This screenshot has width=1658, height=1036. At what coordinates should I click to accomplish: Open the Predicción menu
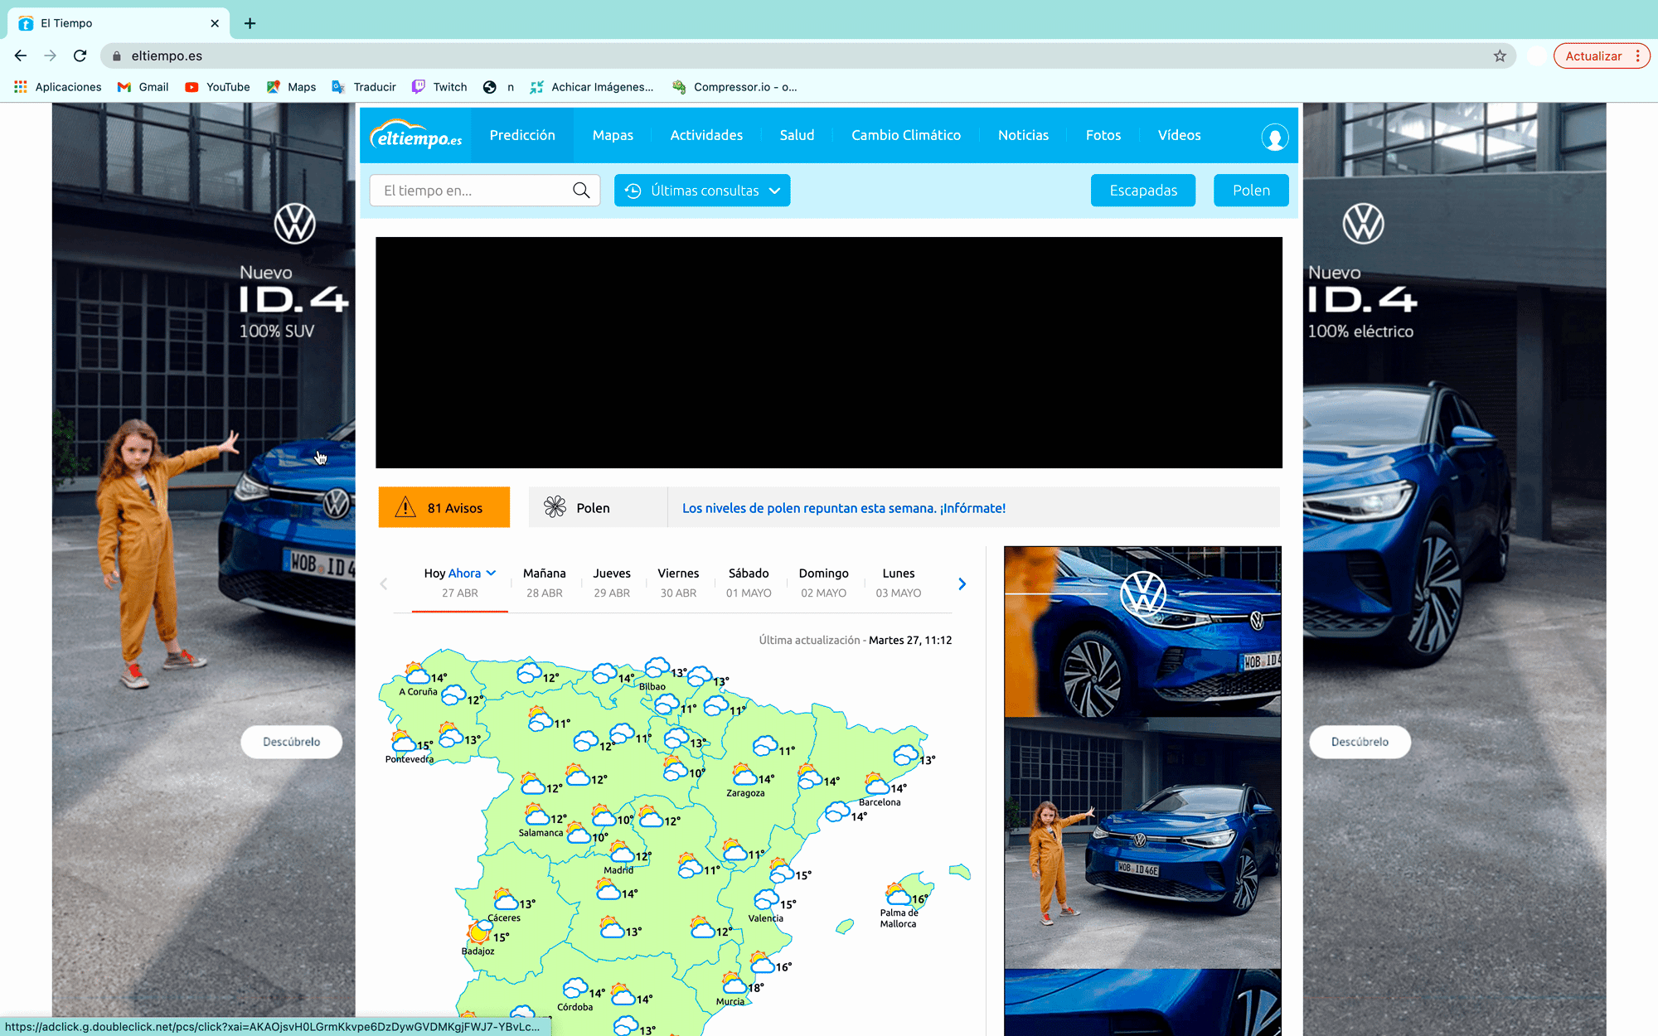click(522, 135)
